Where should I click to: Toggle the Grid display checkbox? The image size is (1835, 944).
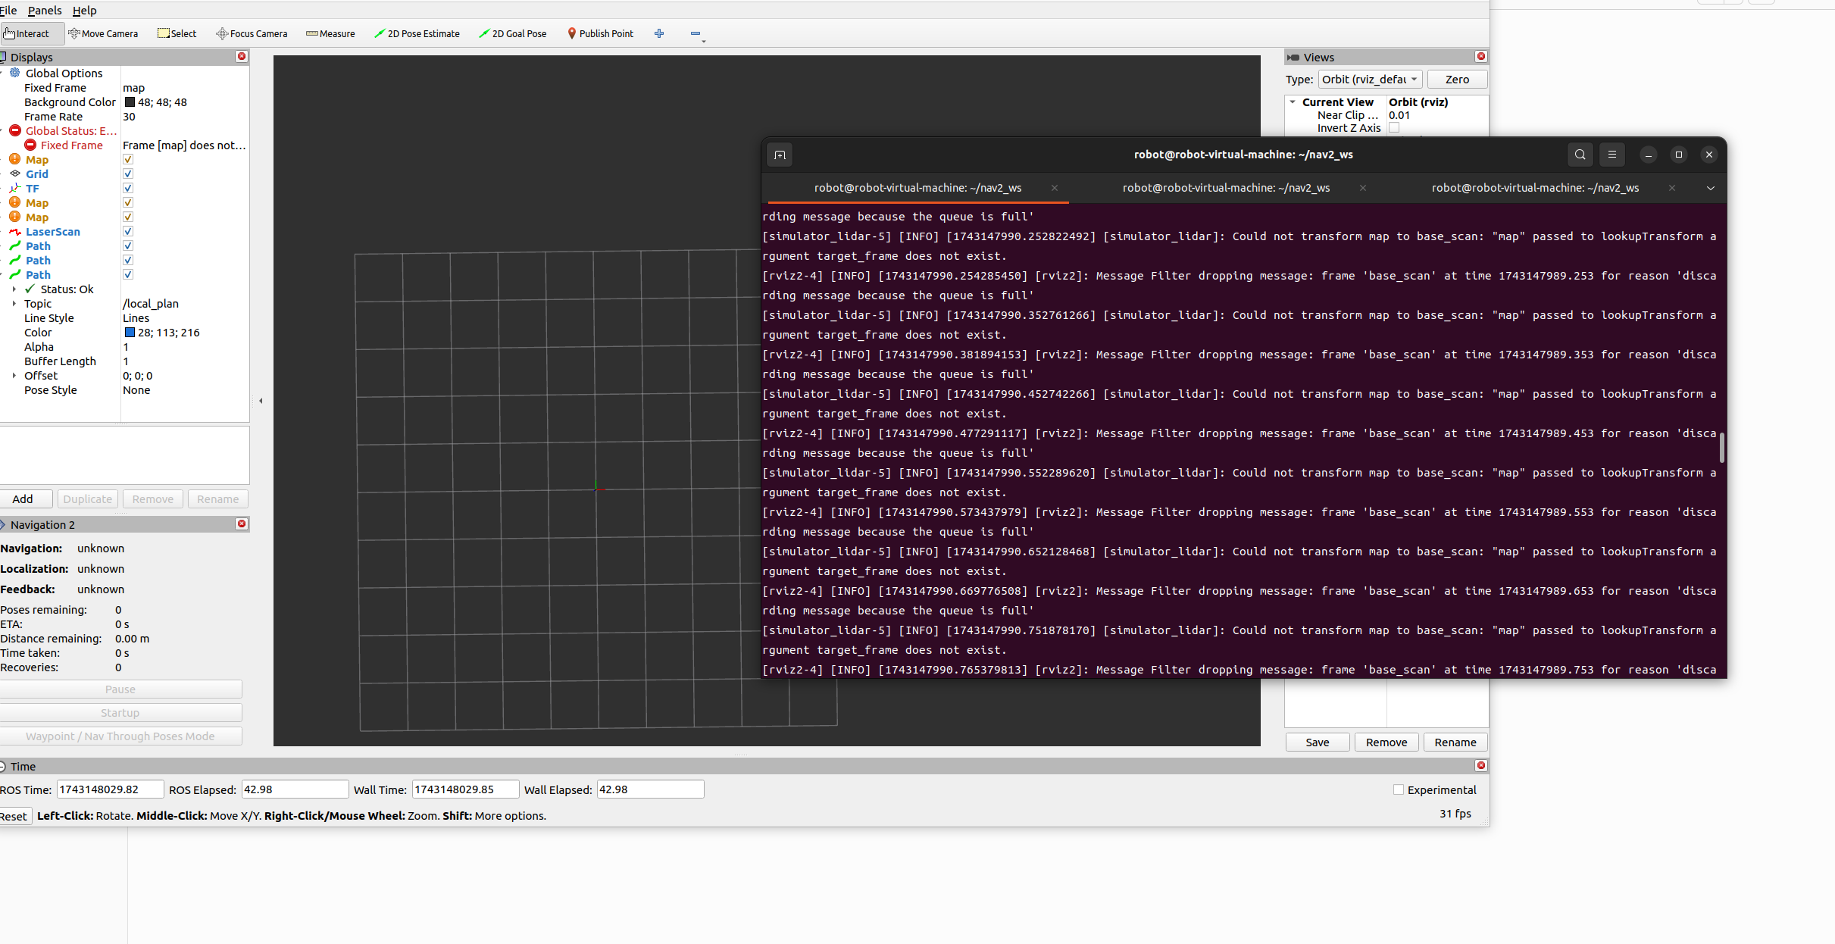click(x=128, y=174)
